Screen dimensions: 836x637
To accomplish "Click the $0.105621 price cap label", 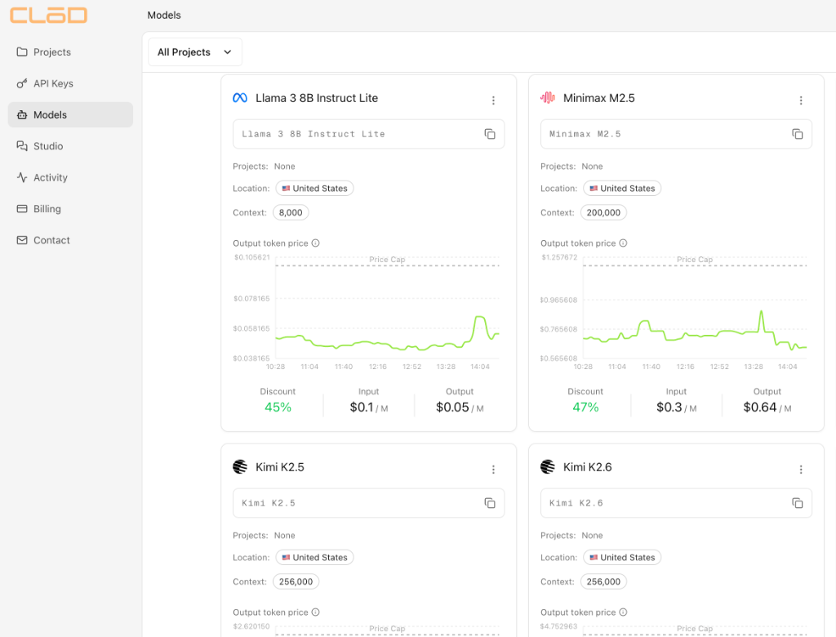I will [x=252, y=257].
